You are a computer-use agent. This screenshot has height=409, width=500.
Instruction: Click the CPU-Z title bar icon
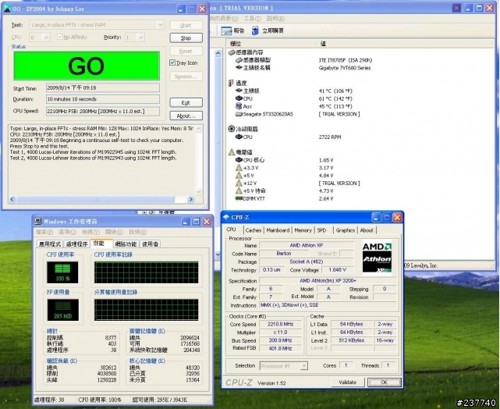click(226, 217)
